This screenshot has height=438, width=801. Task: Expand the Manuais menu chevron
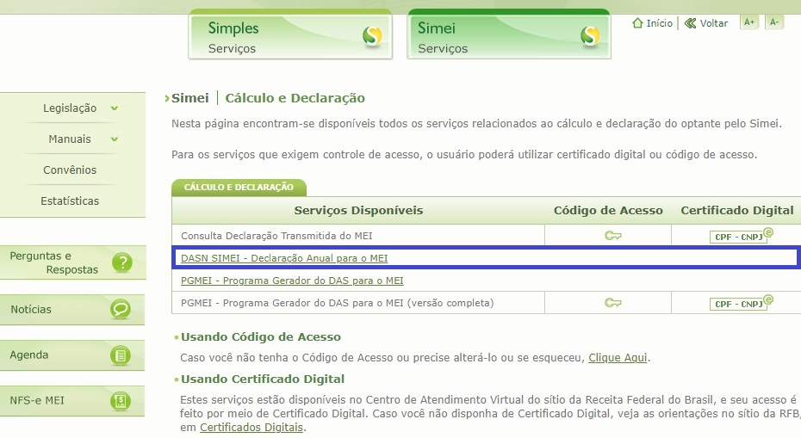(115, 139)
